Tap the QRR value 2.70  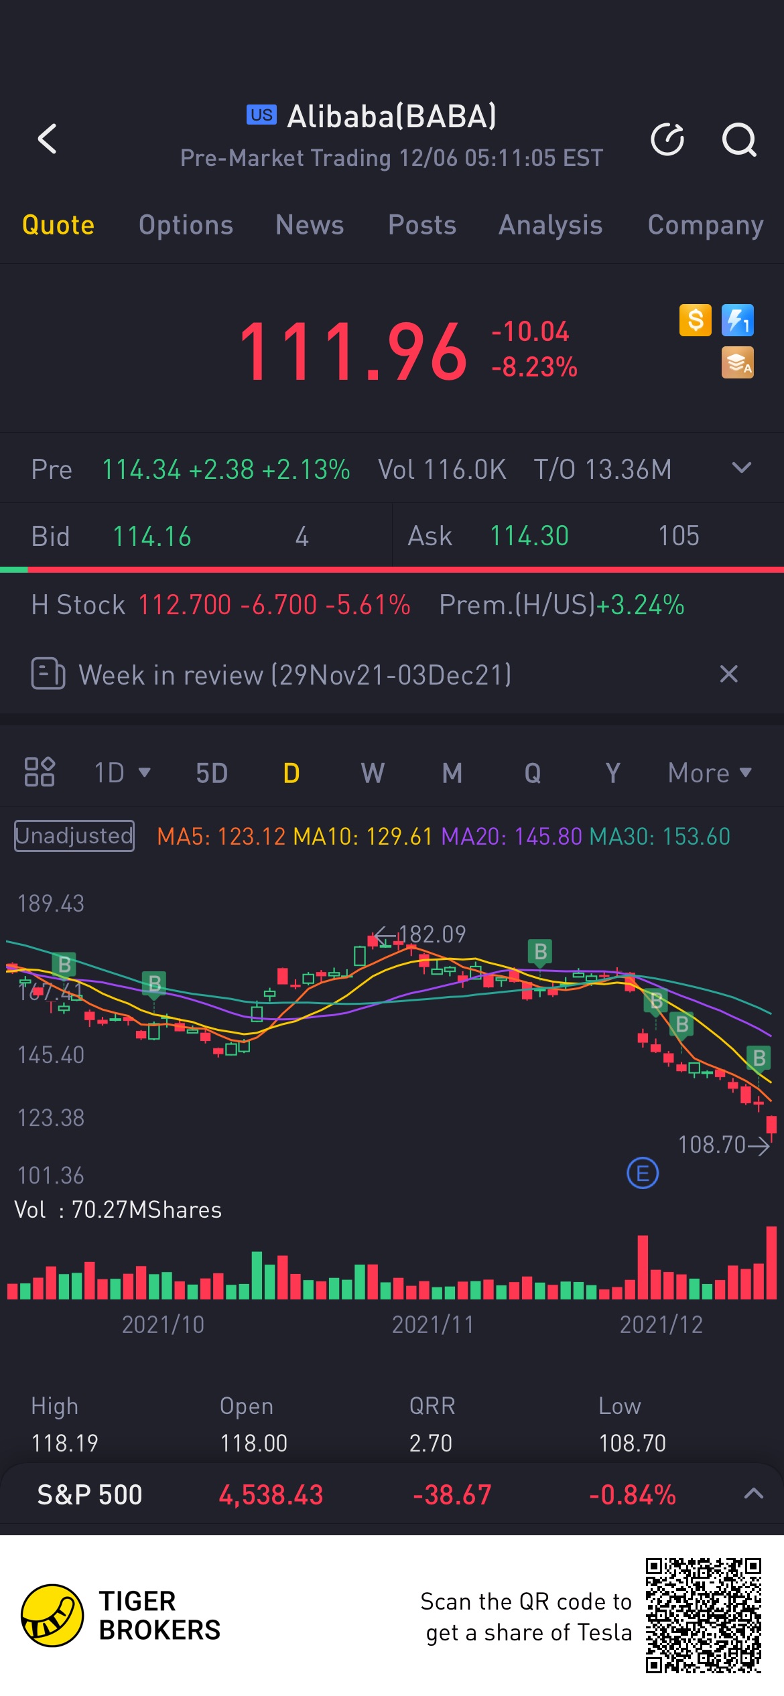pyautogui.click(x=431, y=1443)
